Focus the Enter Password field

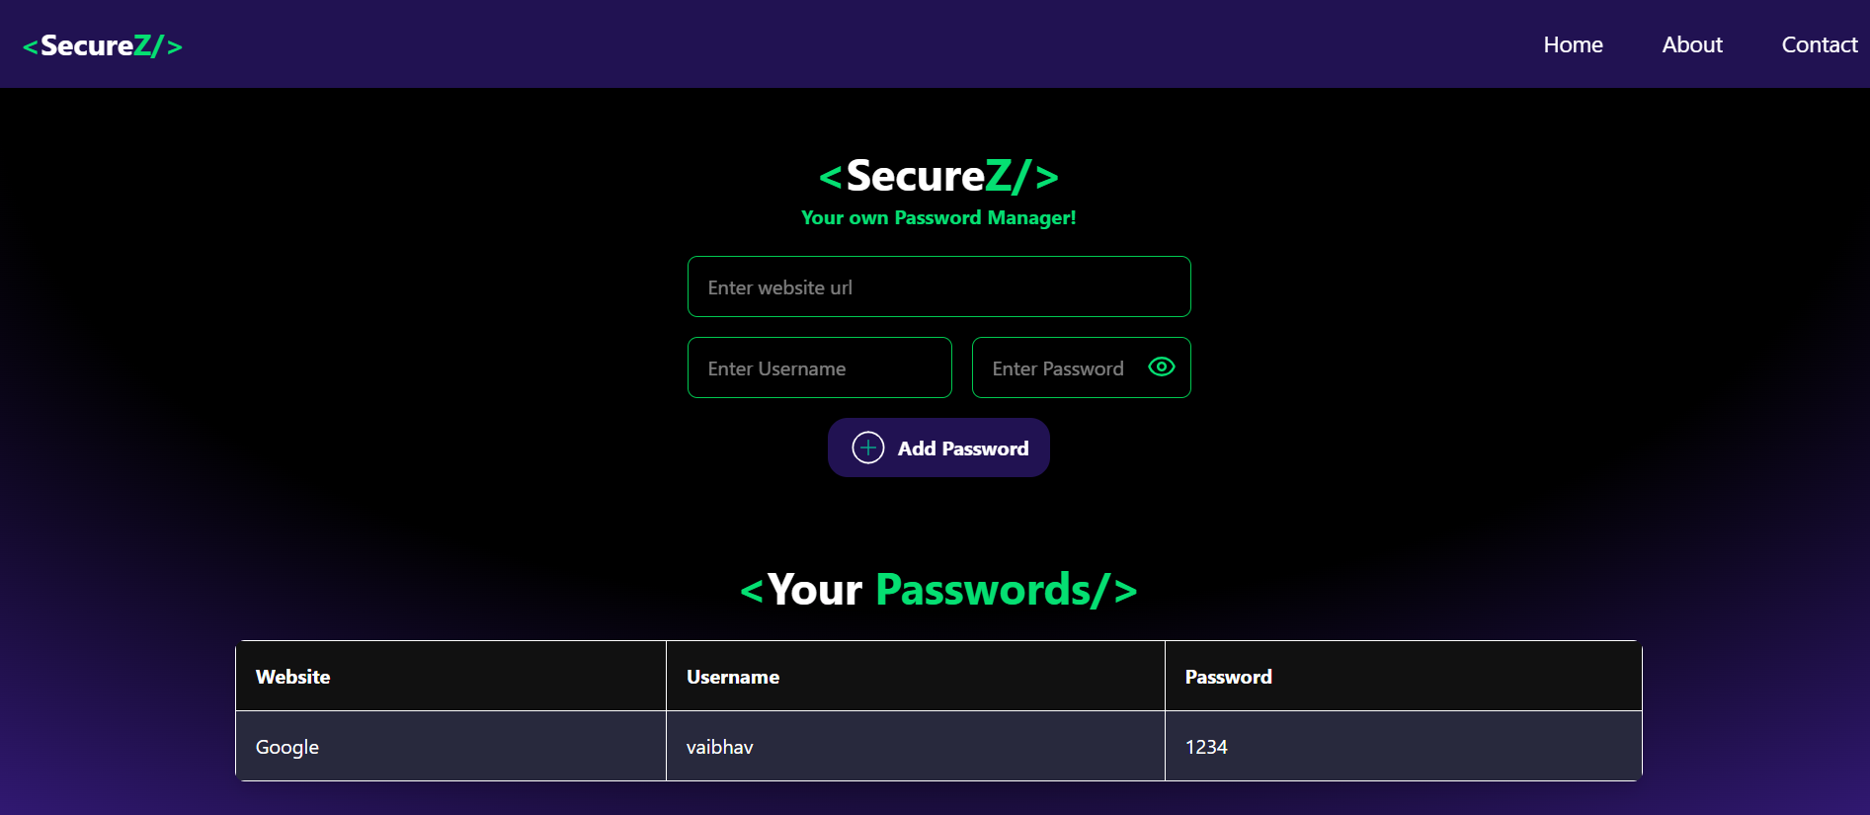point(1081,367)
